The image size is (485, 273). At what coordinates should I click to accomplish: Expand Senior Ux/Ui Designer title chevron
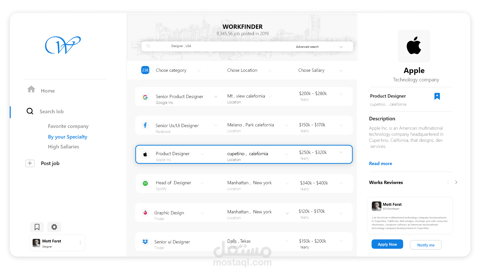216,125
